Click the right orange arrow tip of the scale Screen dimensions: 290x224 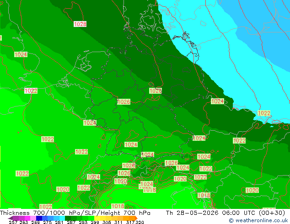tap(136, 218)
